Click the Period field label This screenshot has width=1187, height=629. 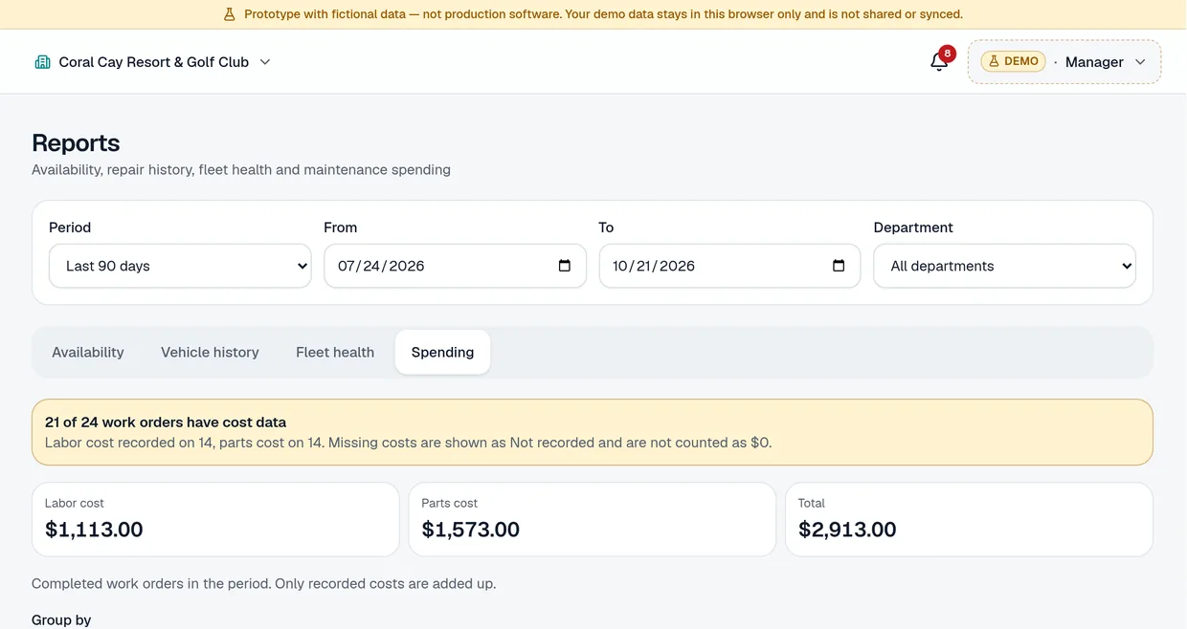click(70, 228)
